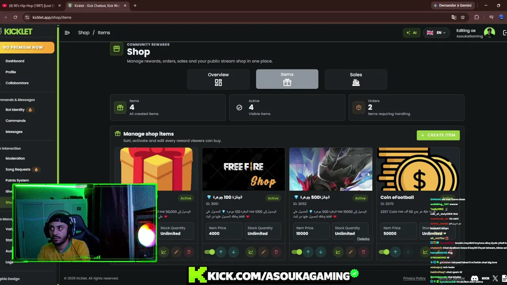The image size is (507, 285).
Task: Toggle active state for item ID 3051
Action: click(210, 252)
